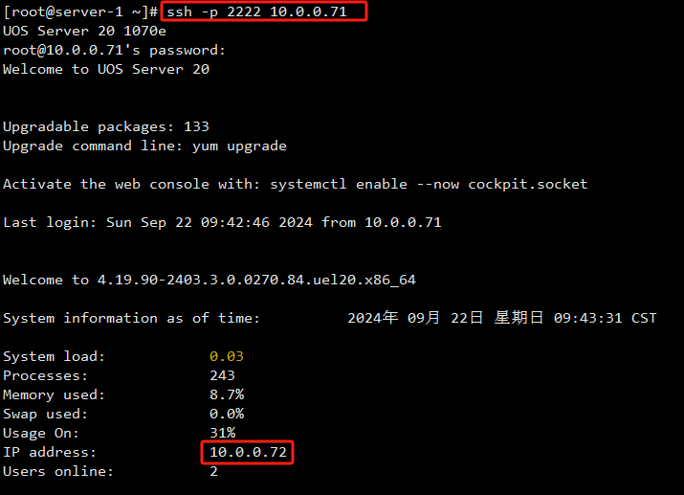This screenshot has height=495, width=684.
Task: Click the 'IP address:' label
Action: pyautogui.click(x=50, y=452)
